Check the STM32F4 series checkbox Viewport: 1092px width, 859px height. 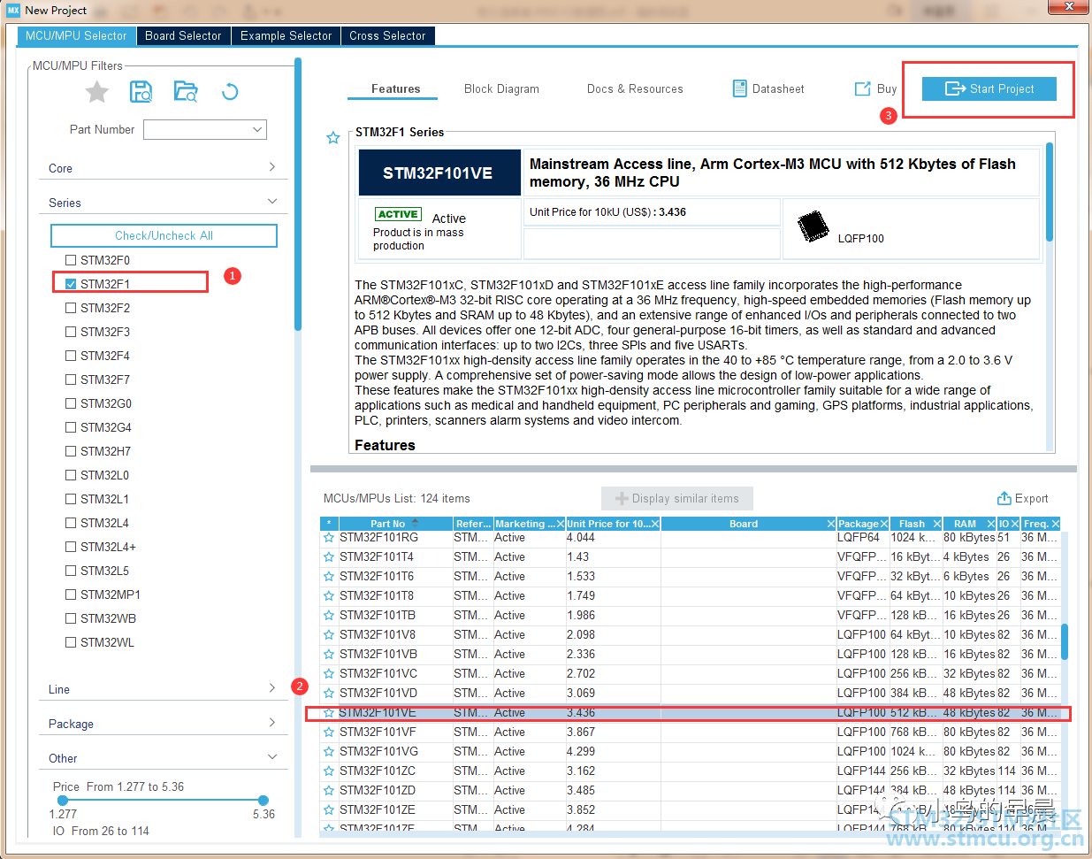click(71, 356)
